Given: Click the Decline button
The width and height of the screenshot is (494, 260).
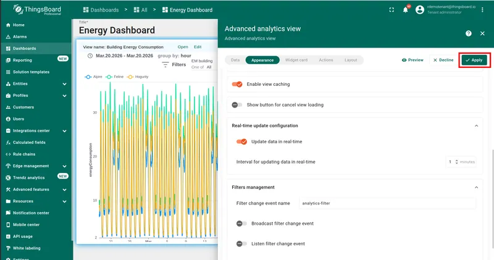Looking at the screenshot, I should tap(443, 60).
